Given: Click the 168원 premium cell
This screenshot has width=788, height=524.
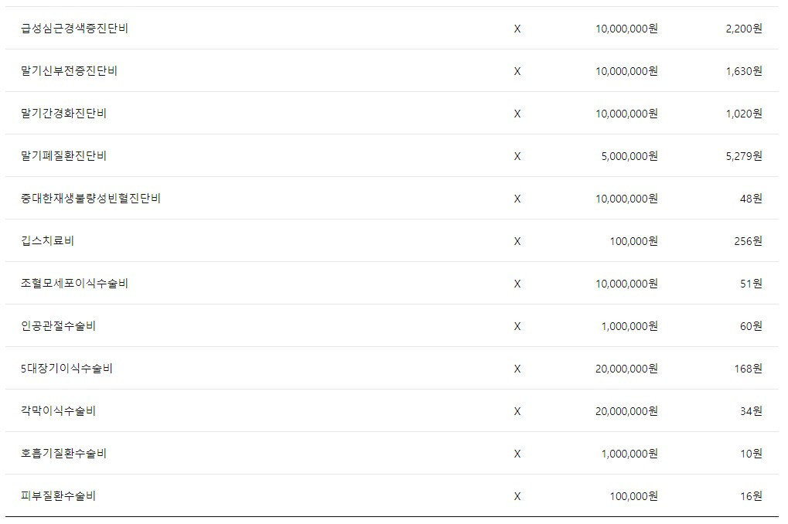Looking at the screenshot, I should (x=748, y=369).
